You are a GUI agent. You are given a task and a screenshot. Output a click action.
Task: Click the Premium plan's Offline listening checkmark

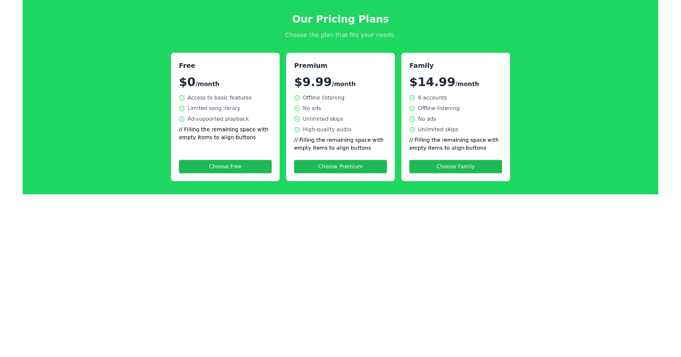(297, 98)
